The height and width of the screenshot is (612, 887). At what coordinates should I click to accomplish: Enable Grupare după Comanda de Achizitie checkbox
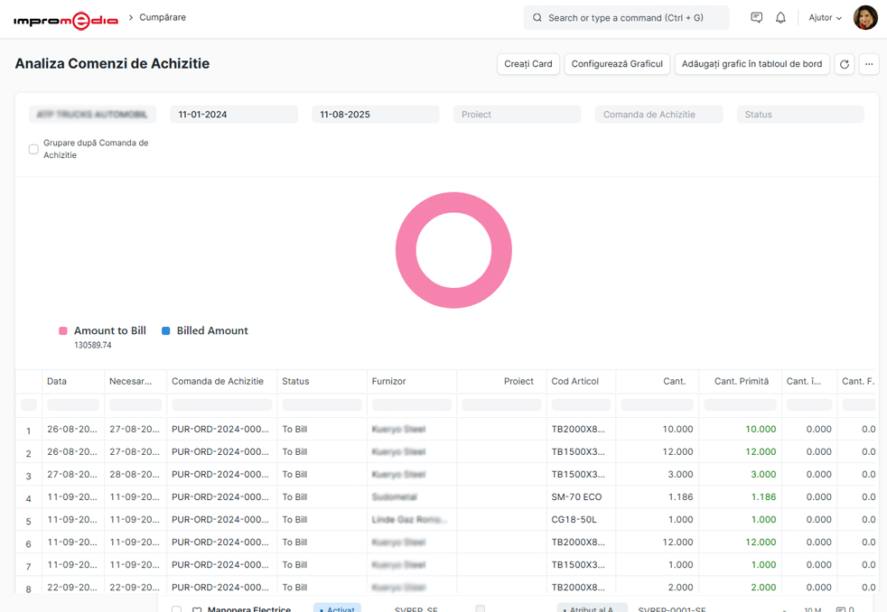[x=33, y=150]
